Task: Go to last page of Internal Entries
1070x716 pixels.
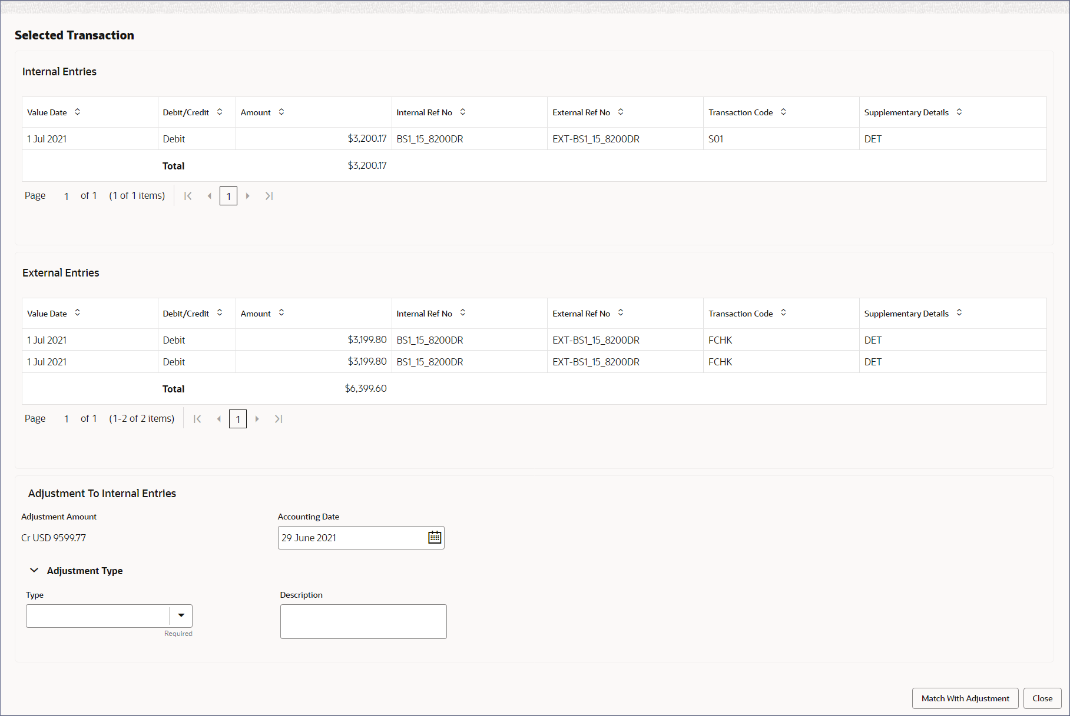Action: [269, 196]
